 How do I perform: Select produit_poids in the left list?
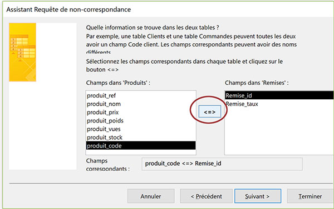(141, 120)
